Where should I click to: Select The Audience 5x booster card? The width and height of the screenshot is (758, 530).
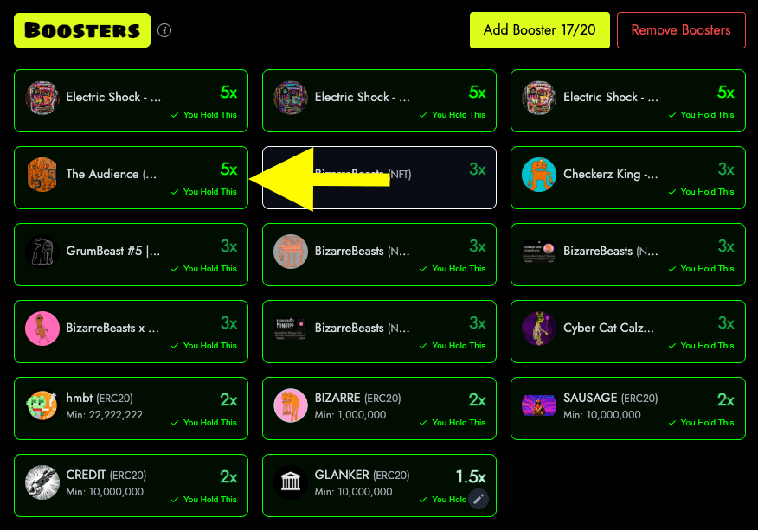click(131, 178)
